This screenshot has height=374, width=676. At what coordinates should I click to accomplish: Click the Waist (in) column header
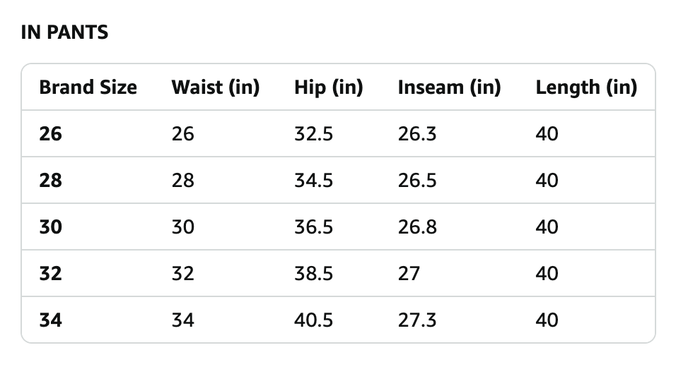click(215, 88)
